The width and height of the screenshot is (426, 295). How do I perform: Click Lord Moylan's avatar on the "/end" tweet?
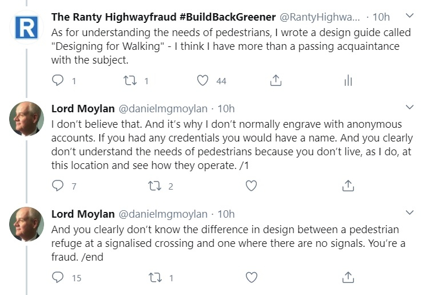pyautogui.click(x=26, y=224)
